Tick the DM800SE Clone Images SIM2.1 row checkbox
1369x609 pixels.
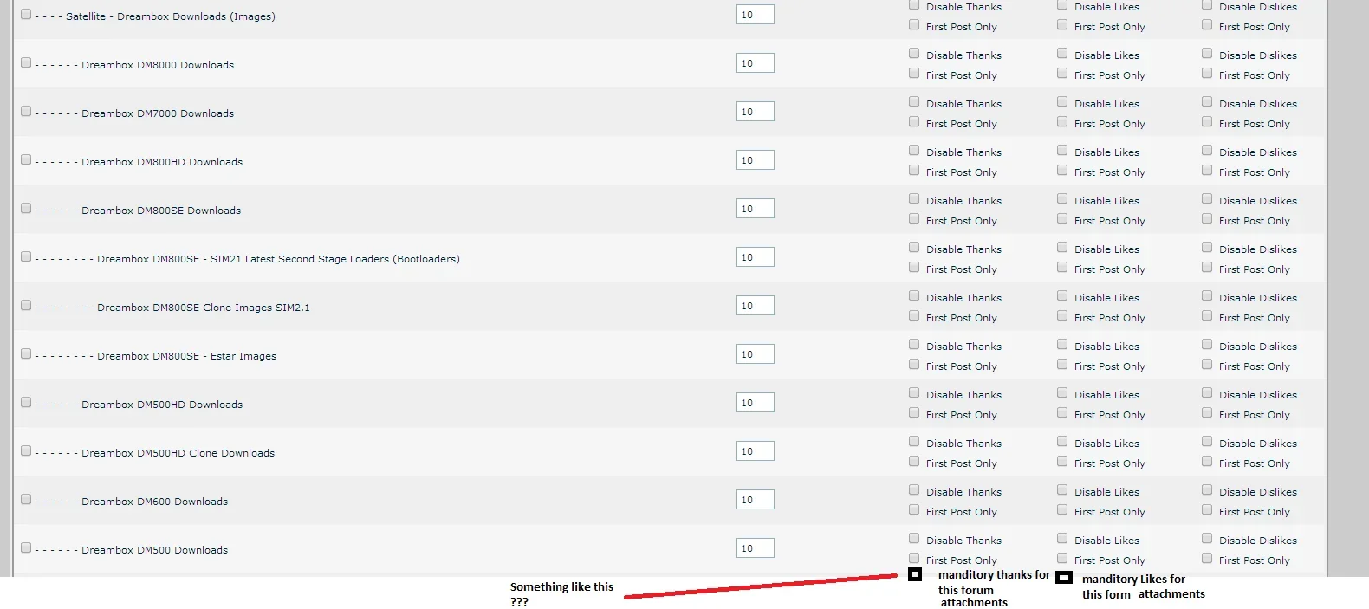click(26, 305)
